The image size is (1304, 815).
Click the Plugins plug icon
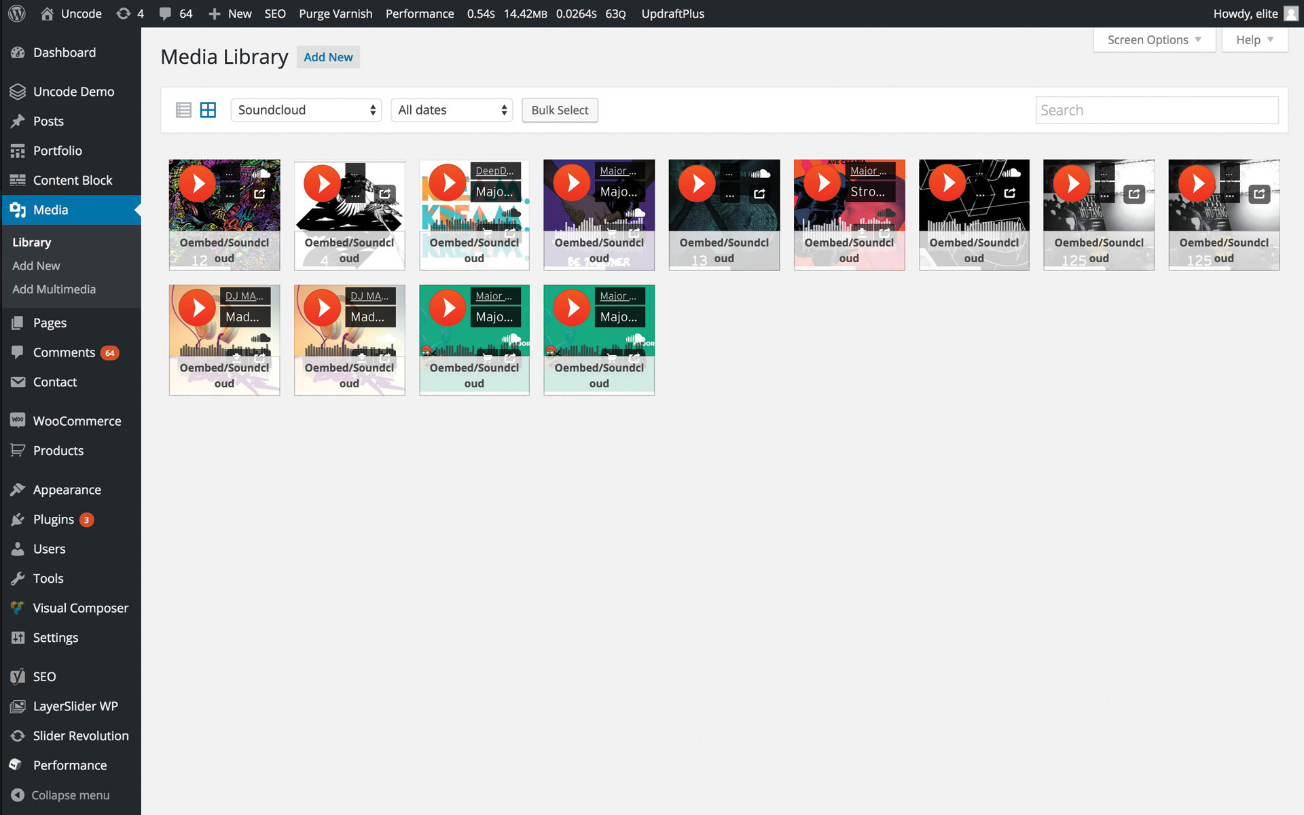pyautogui.click(x=18, y=520)
